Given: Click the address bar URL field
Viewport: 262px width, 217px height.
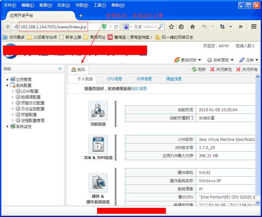Looking at the screenshot, I should pyautogui.click(x=54, y=27).
